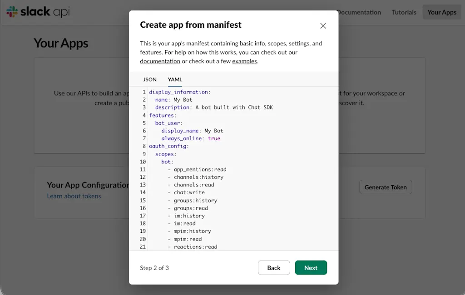Viewport: 465px width, 295px height.
Task: Click Generate Token button behind dialog
Action: (386, 187)
